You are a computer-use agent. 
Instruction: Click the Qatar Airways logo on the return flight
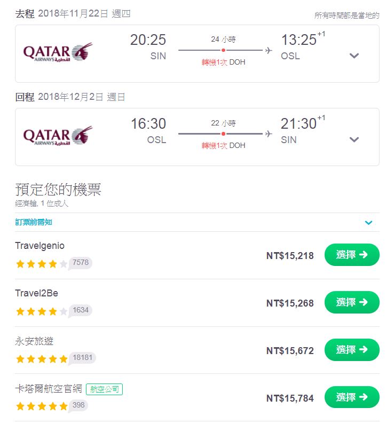click(x=58, y=135)
